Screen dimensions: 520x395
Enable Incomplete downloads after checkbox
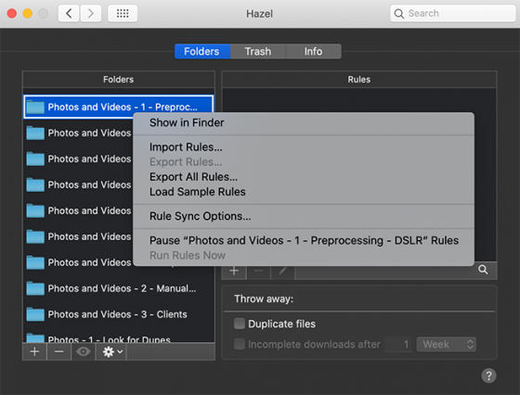pyautogui.click(x=240, y=344)
